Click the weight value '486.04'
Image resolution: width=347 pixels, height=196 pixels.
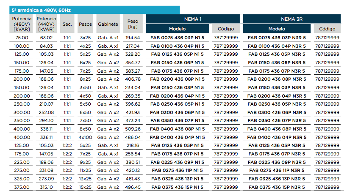point(133,137)
